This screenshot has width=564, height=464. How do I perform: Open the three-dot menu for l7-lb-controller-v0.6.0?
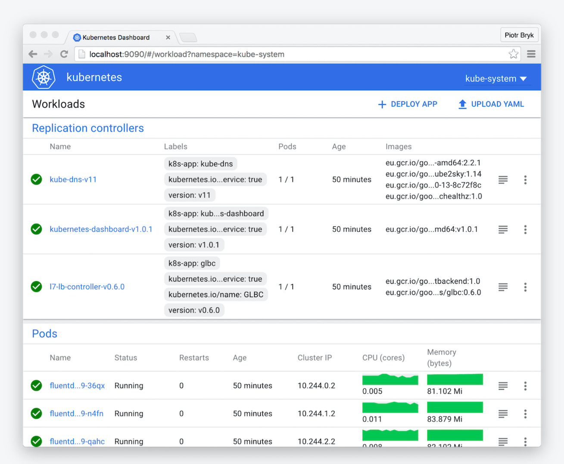(525, 287)
